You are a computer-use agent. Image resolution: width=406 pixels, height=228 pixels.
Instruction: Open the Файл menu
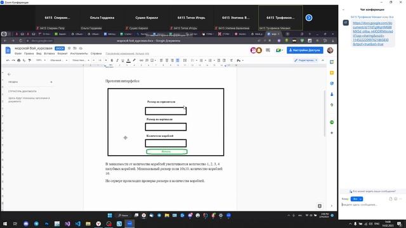[x=18, y=53]
